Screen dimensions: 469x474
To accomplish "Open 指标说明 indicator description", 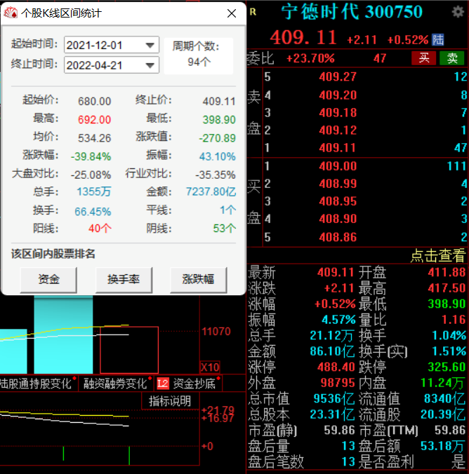I will tap(170, 401).
